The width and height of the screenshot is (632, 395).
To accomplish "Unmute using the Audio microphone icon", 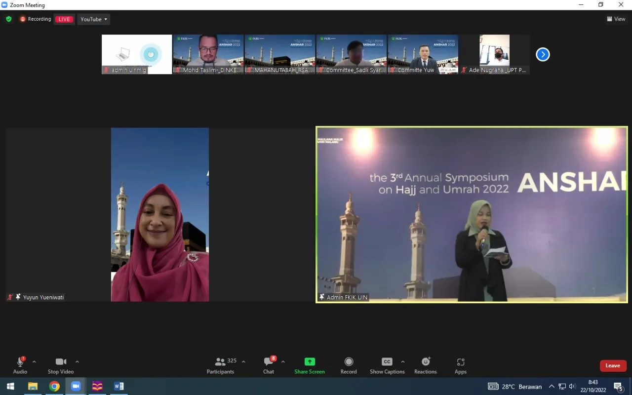I will pyautogui.click(x=20, y=362).
